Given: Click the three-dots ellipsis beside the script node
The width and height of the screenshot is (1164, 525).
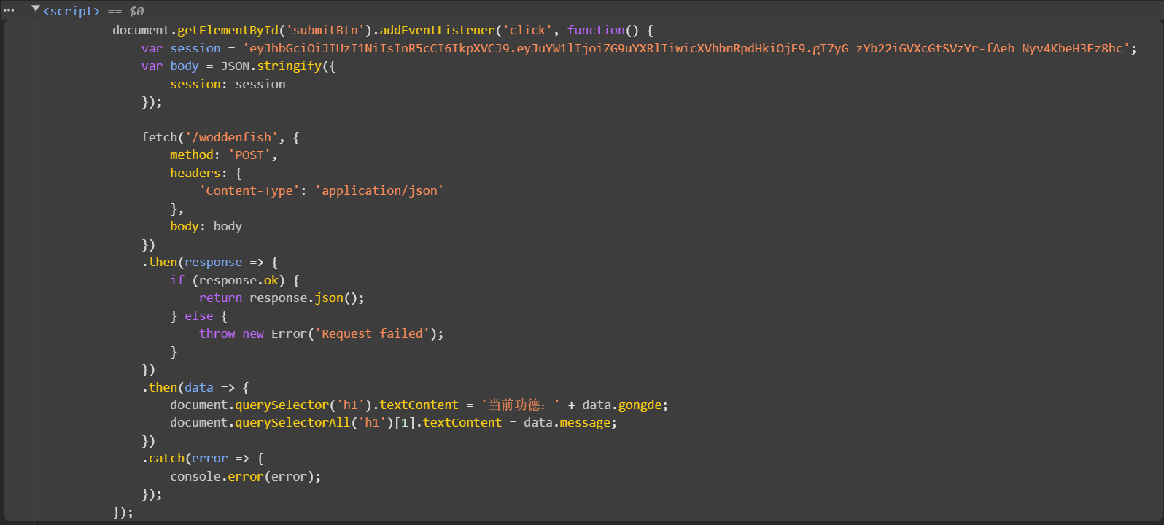Looking at the screenshot, I should [9, 10].
